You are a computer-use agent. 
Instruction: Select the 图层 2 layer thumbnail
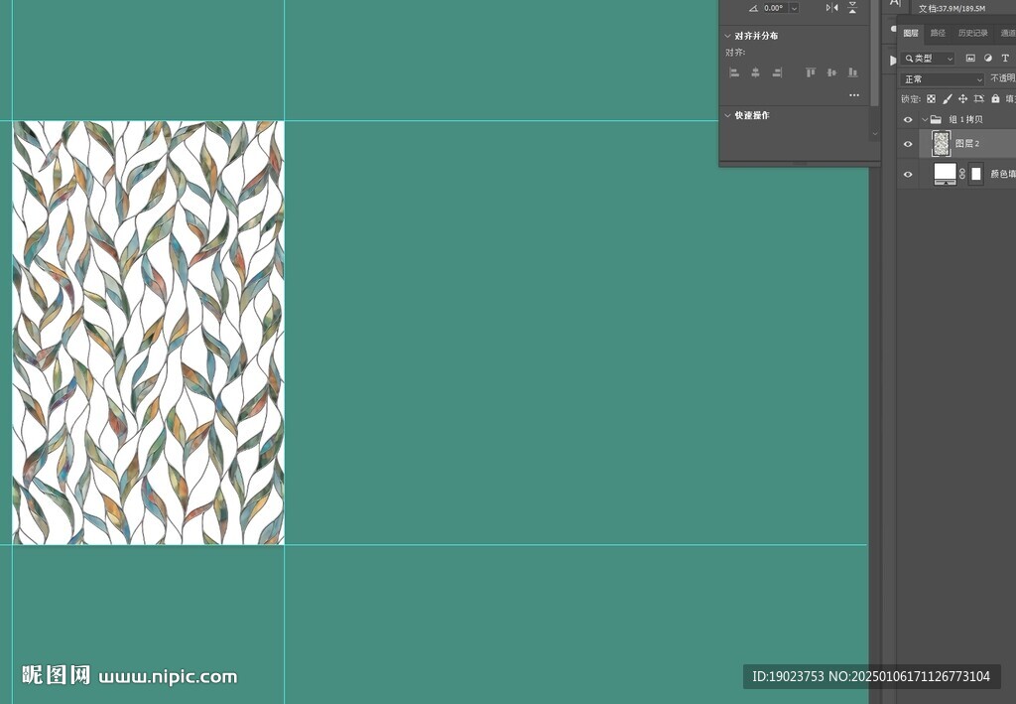[941, 145]
